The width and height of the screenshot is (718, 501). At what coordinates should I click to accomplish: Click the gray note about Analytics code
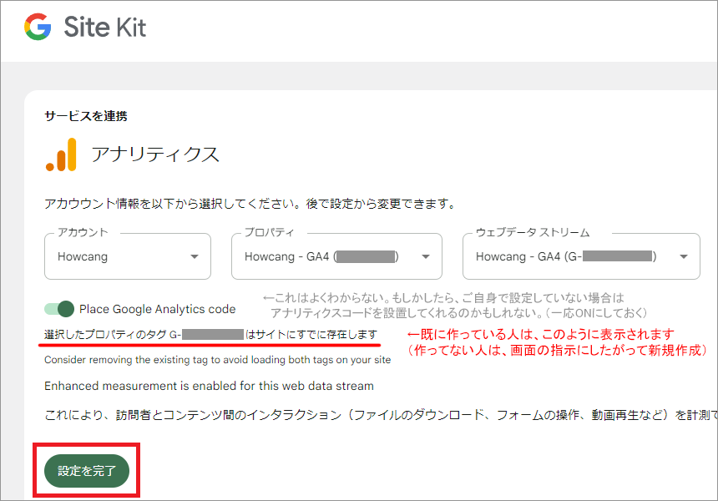(454, 306)
